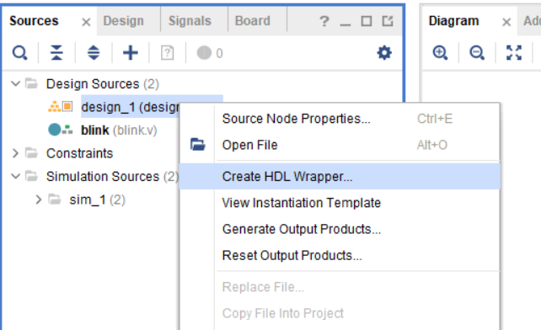Fit the diagram to window
This screenshot has width=541, height=330.
[514, 53]
